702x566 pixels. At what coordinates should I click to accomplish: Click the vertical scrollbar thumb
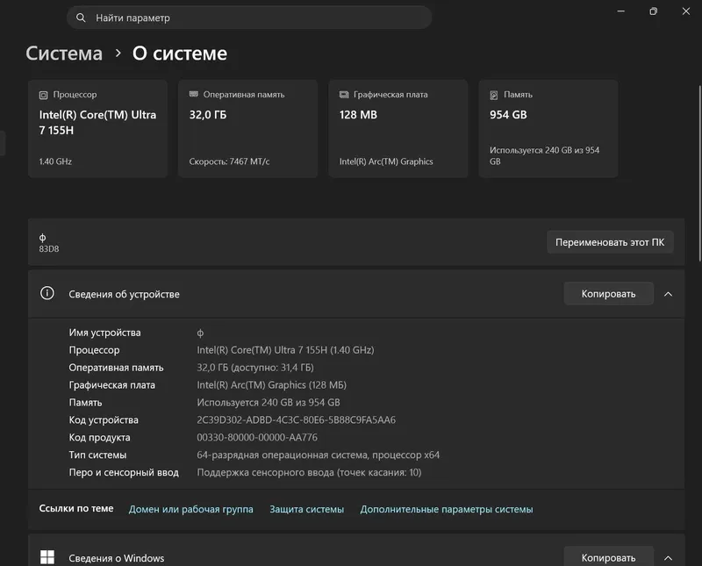(x=699, y=173)
